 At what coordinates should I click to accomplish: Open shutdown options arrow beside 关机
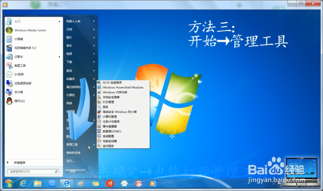[x=83, y=171]
